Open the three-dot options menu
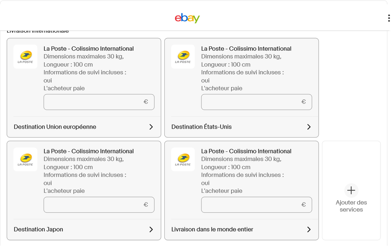 click(389, 18)
